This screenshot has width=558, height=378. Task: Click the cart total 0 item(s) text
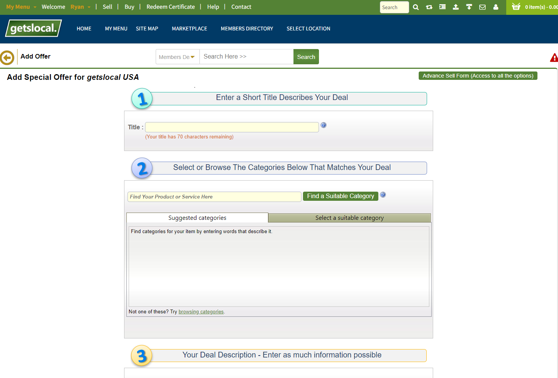point(541,7)
